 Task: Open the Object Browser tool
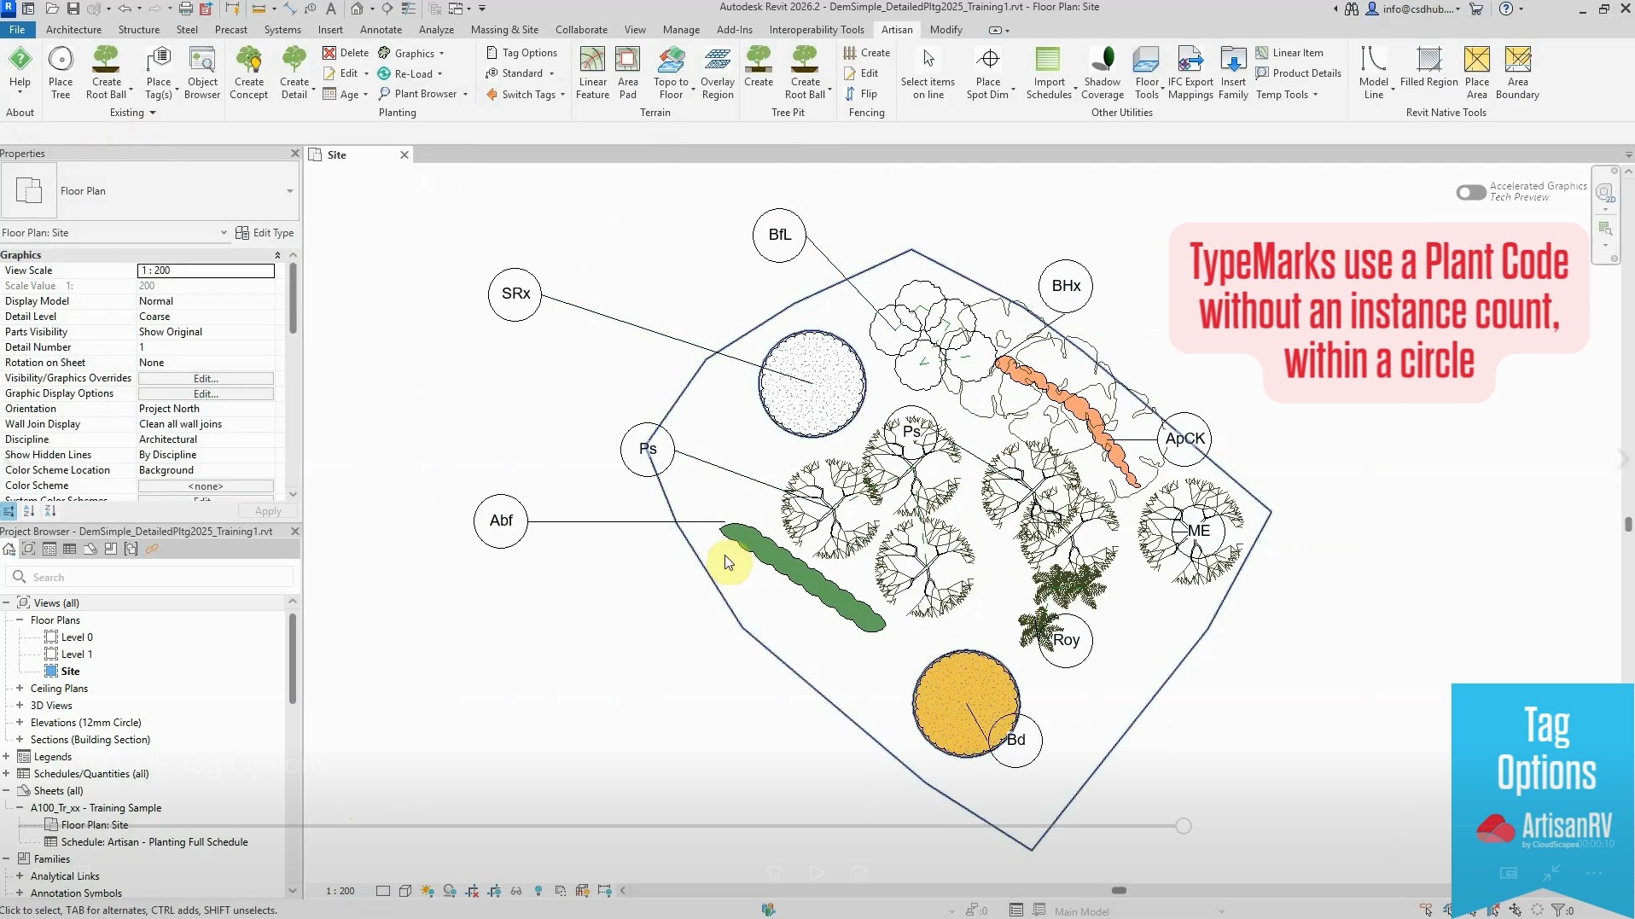click(202, 61)
